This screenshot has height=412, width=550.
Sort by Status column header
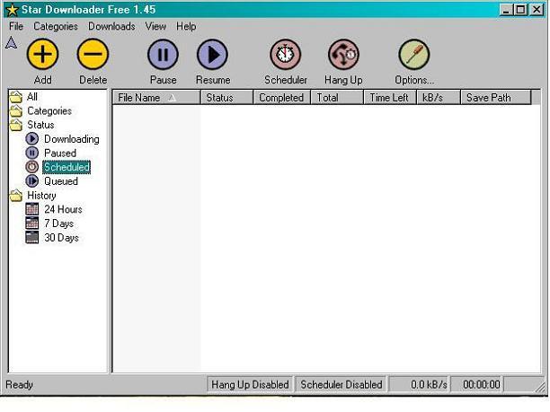click(x=226, y=98)
